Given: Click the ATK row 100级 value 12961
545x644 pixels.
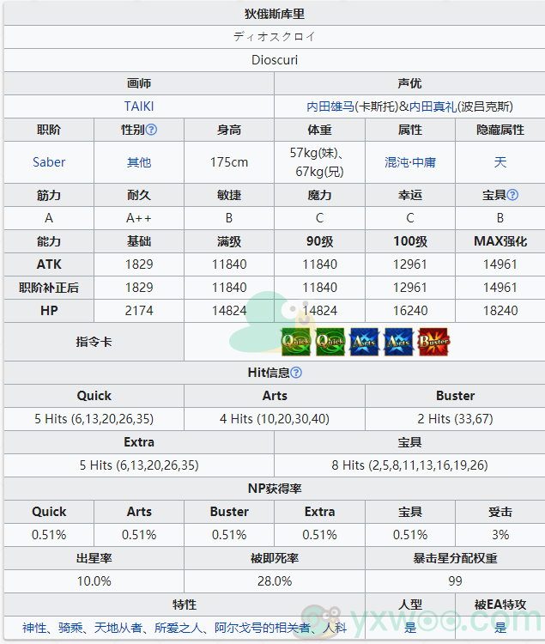Looking at the screenshot, I should (410, 264).
